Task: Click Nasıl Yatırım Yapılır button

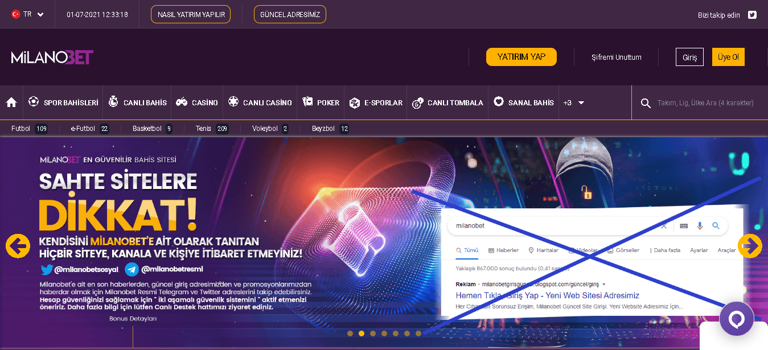Action: click(191, 14)
